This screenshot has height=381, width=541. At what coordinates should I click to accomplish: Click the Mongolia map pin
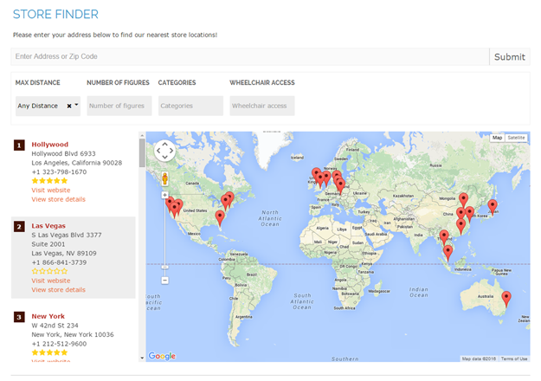click(x=463, y=201)
